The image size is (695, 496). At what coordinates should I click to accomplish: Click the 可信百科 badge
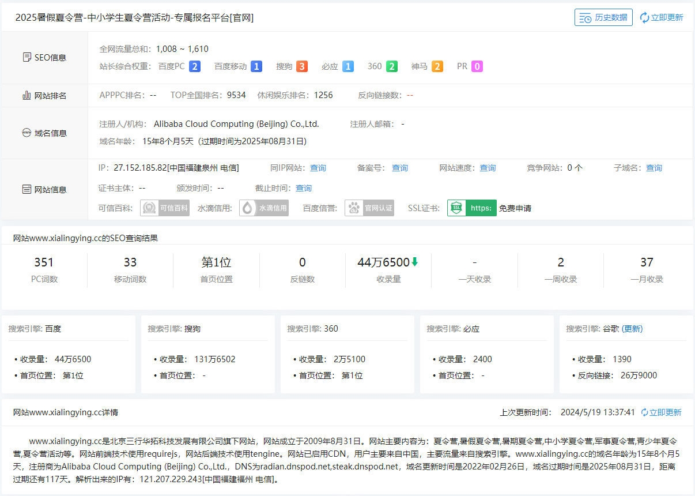[165, 208]
